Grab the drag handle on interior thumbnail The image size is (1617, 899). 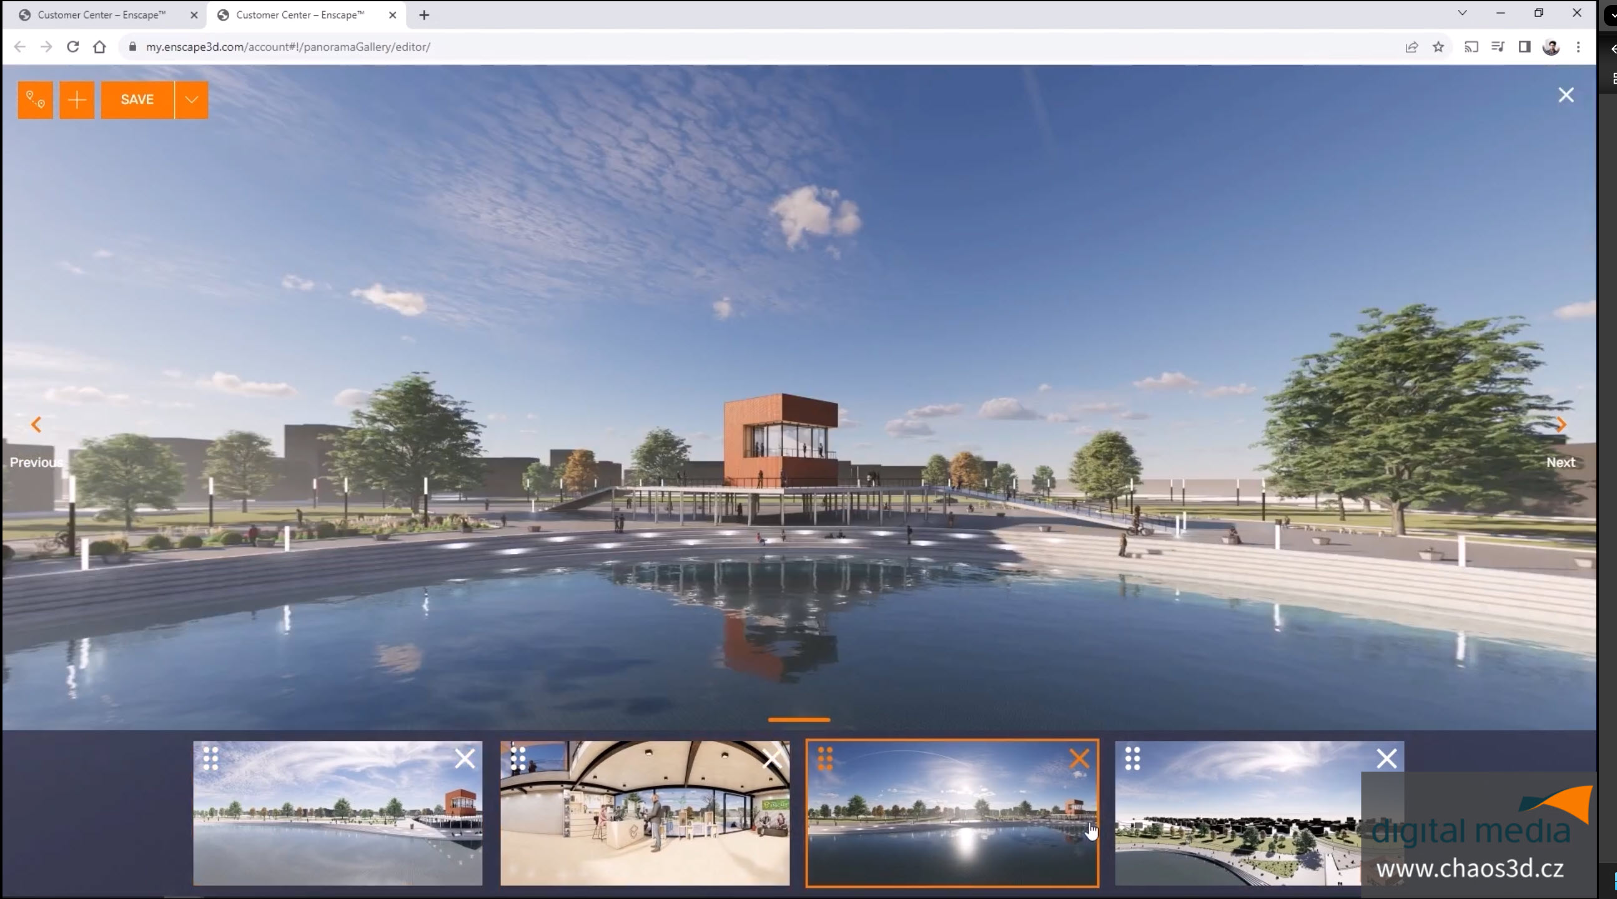coord(518,758)
